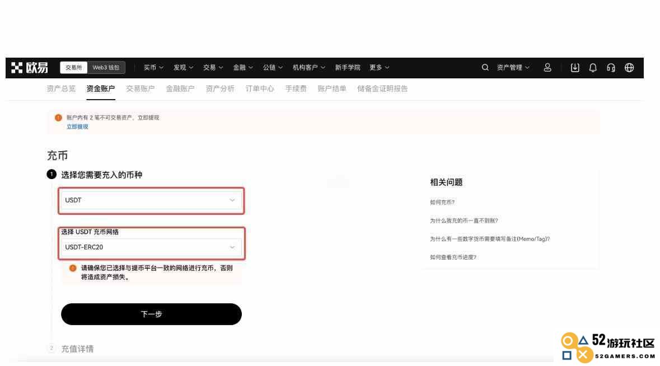Open the 买币 menu

click(x=153, y=67)
